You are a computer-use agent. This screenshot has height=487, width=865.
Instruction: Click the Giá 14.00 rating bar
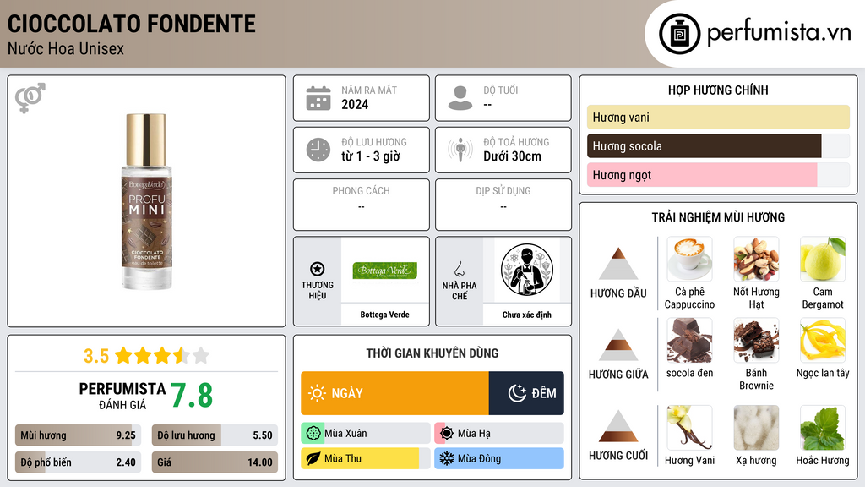coord(215,462)
